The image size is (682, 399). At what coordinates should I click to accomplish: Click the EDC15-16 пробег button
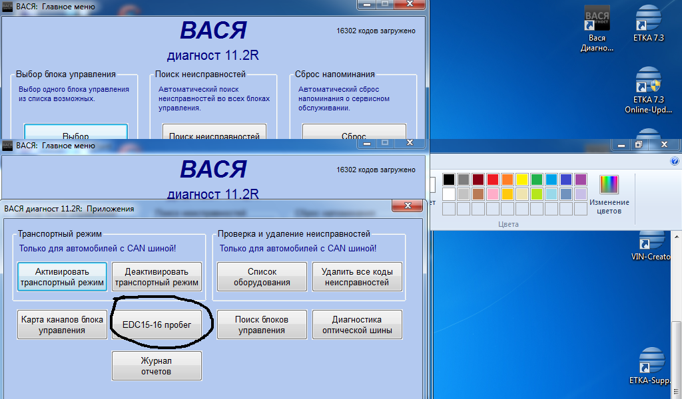point(157,325)
